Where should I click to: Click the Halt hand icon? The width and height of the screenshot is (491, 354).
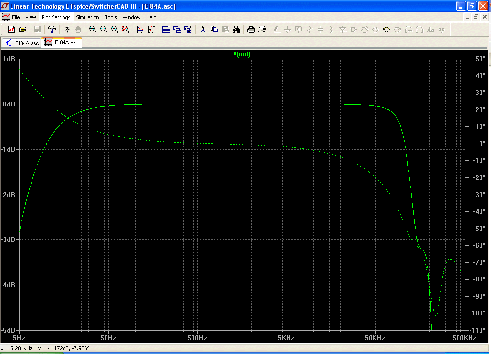(78, 30)
